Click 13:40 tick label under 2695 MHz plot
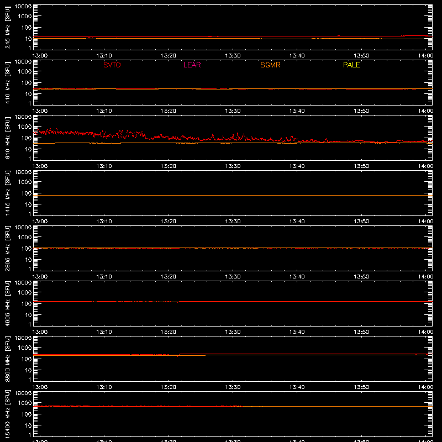This screenshot has height=442, width=442. pos(297,277)
